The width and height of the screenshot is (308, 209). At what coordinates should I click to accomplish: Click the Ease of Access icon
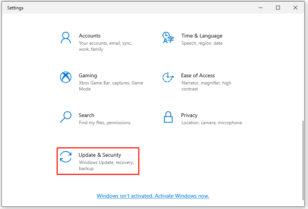168,77
